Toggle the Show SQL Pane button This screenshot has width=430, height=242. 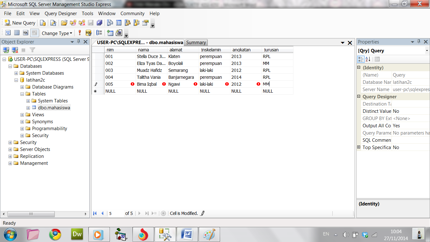(x=26, y=33)
